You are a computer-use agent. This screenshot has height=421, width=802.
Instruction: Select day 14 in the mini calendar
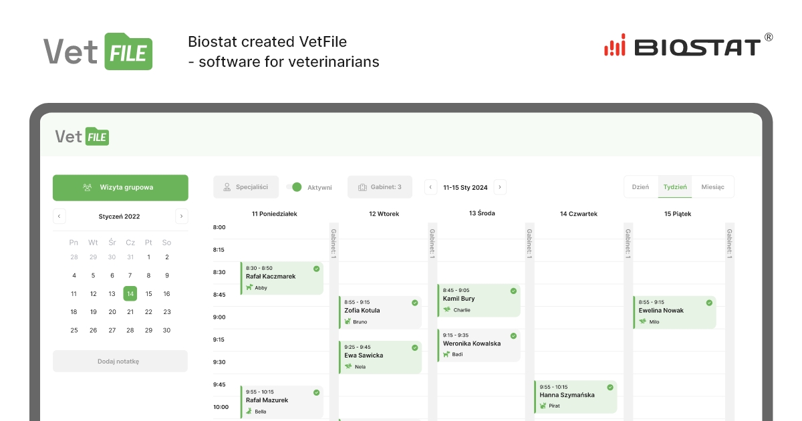click(x=130, y=293)
